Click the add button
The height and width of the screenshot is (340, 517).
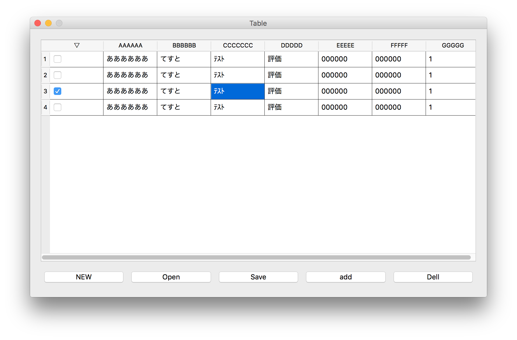click(x=346, y=277)
